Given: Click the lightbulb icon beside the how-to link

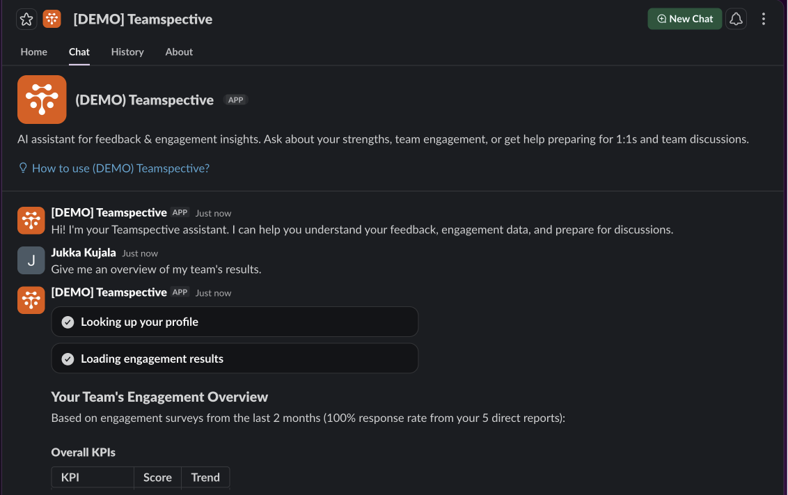Looking at the screenshot, I should click(22, 168).
